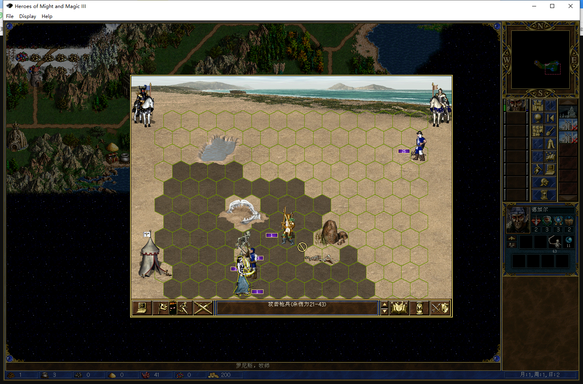Image resolution: width=583 pixels, height=384 pixels.
Task: Click the date display in status bar
Action: coord(540,375)
